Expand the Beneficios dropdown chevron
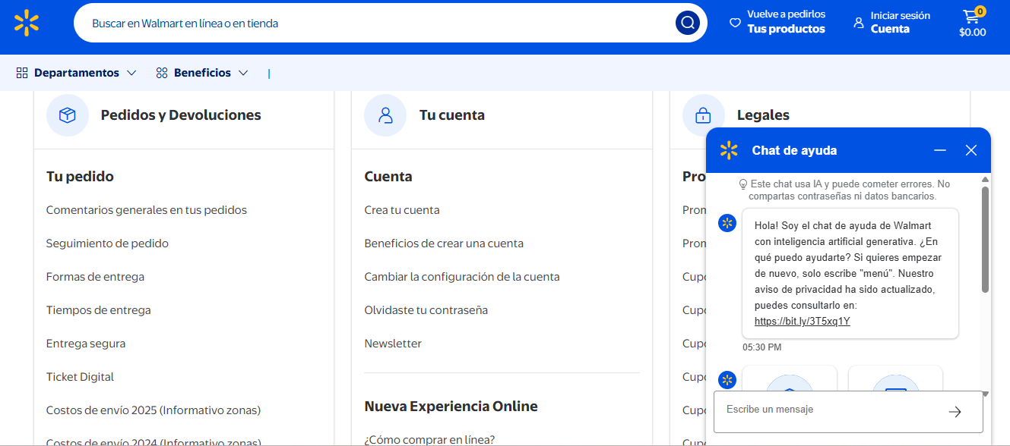 (243, 73)
